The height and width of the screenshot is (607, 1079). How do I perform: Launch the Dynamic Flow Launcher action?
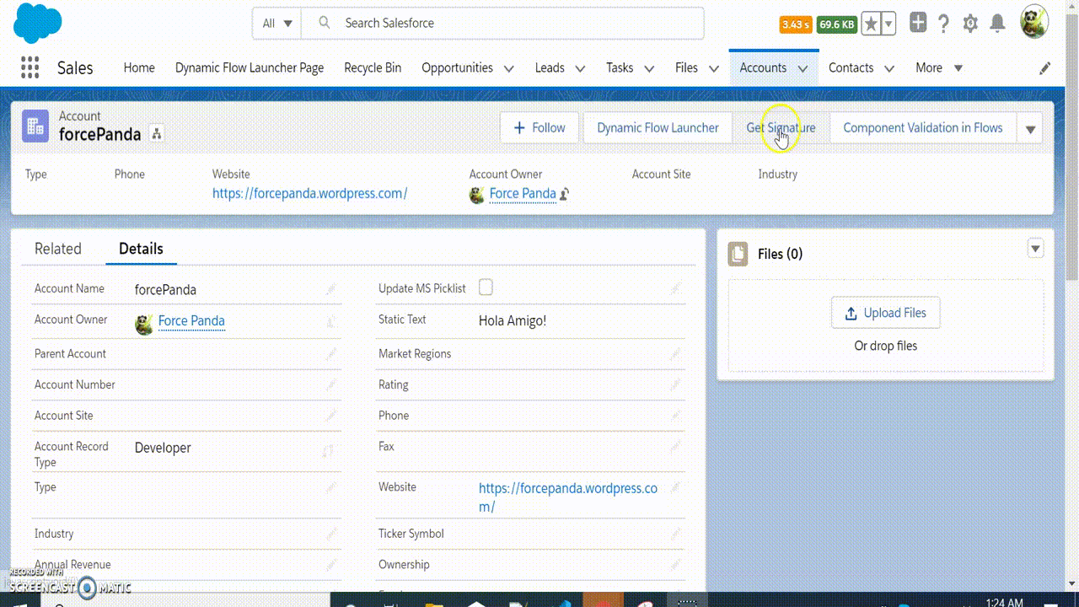pos(658,128)
